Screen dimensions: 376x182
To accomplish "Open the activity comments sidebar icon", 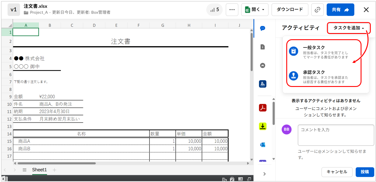I will (x=262, y=28).
